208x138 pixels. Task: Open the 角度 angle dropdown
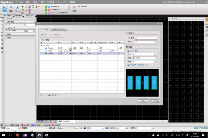(156, 42)
